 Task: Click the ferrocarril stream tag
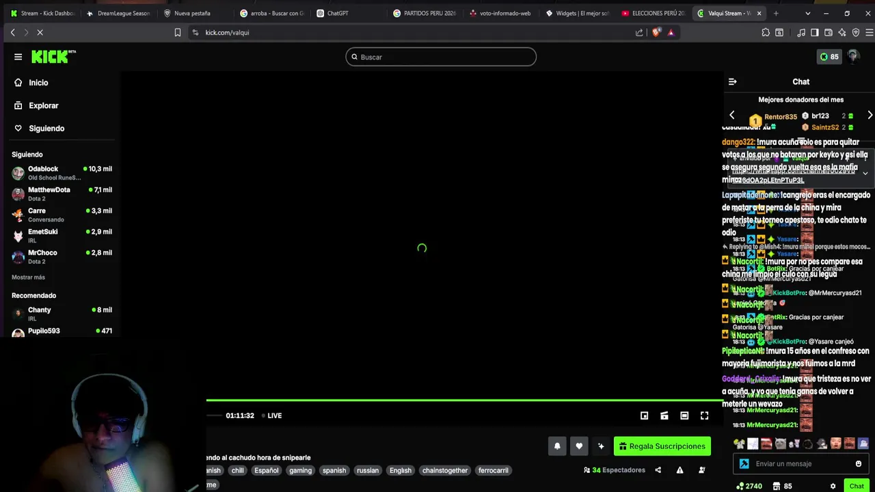click(x=494, y=470)
